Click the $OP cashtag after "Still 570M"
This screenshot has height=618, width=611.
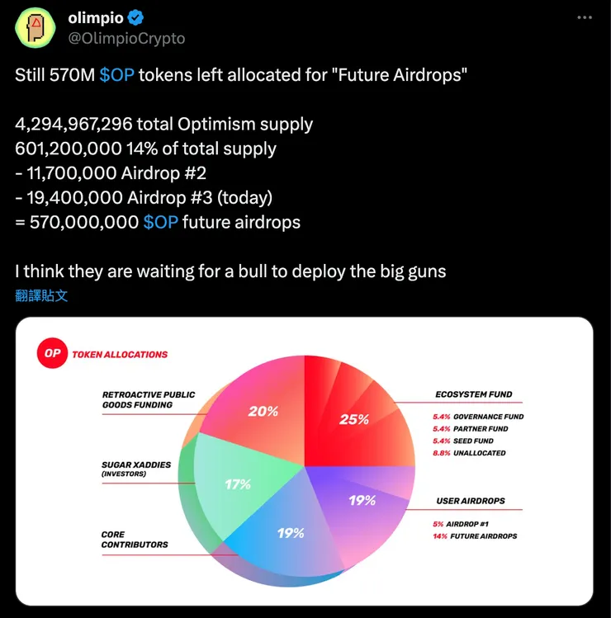click(x=116, y=75)
